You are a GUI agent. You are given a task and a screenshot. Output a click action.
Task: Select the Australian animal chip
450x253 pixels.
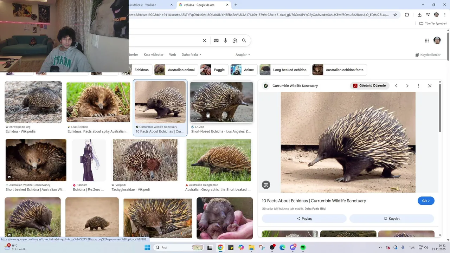click(x=176, y=70)
